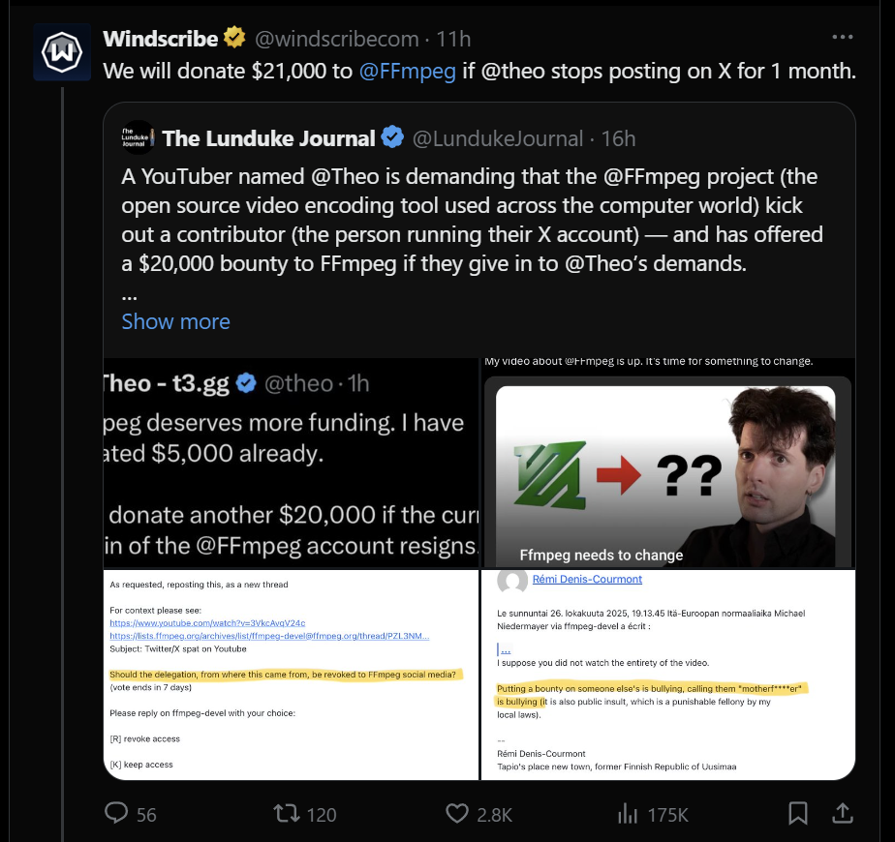Click the 16h timestamp on the quoted post
Image resolution: width=895 pixels, height=842 pixels.
click(x=622, y=137)
